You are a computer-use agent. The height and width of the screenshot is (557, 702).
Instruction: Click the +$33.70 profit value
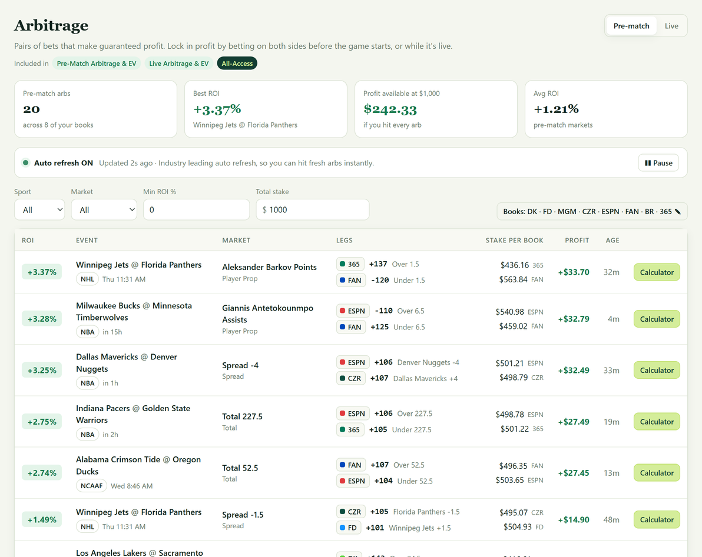coord(574,272)
